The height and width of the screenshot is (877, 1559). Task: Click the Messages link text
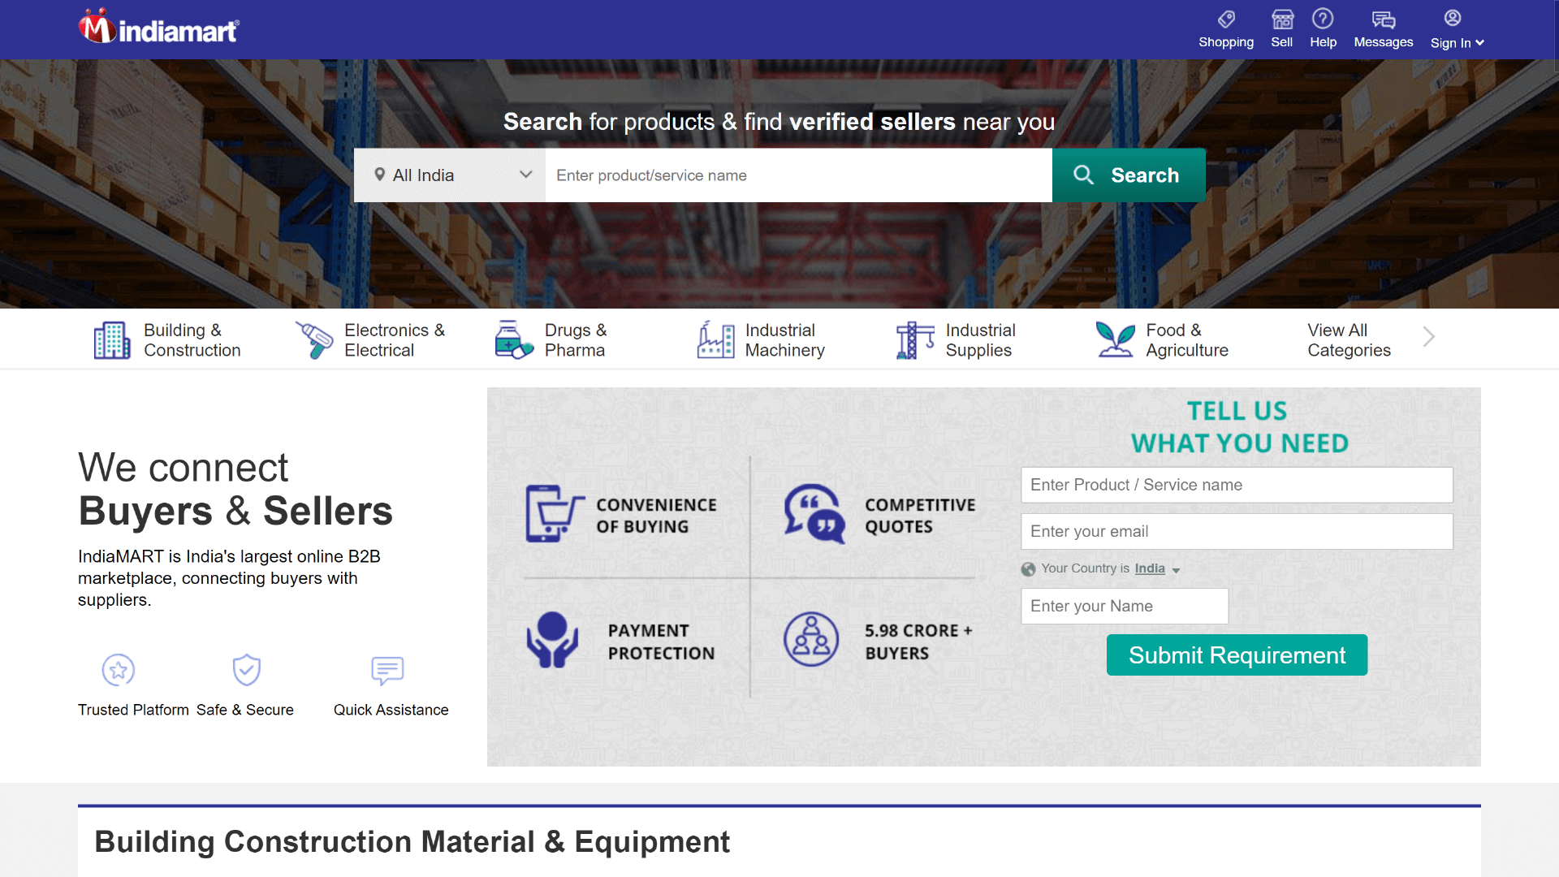[1383, 42]
